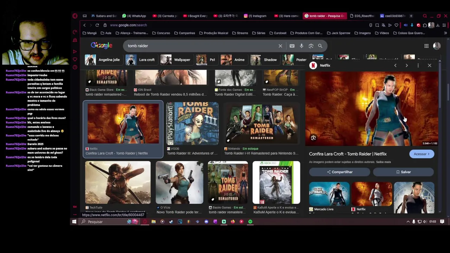Image resolution: width=450 pixels, height=253 pixels.
Task: Open the Saiba mais link
Action: click(383, 162)
